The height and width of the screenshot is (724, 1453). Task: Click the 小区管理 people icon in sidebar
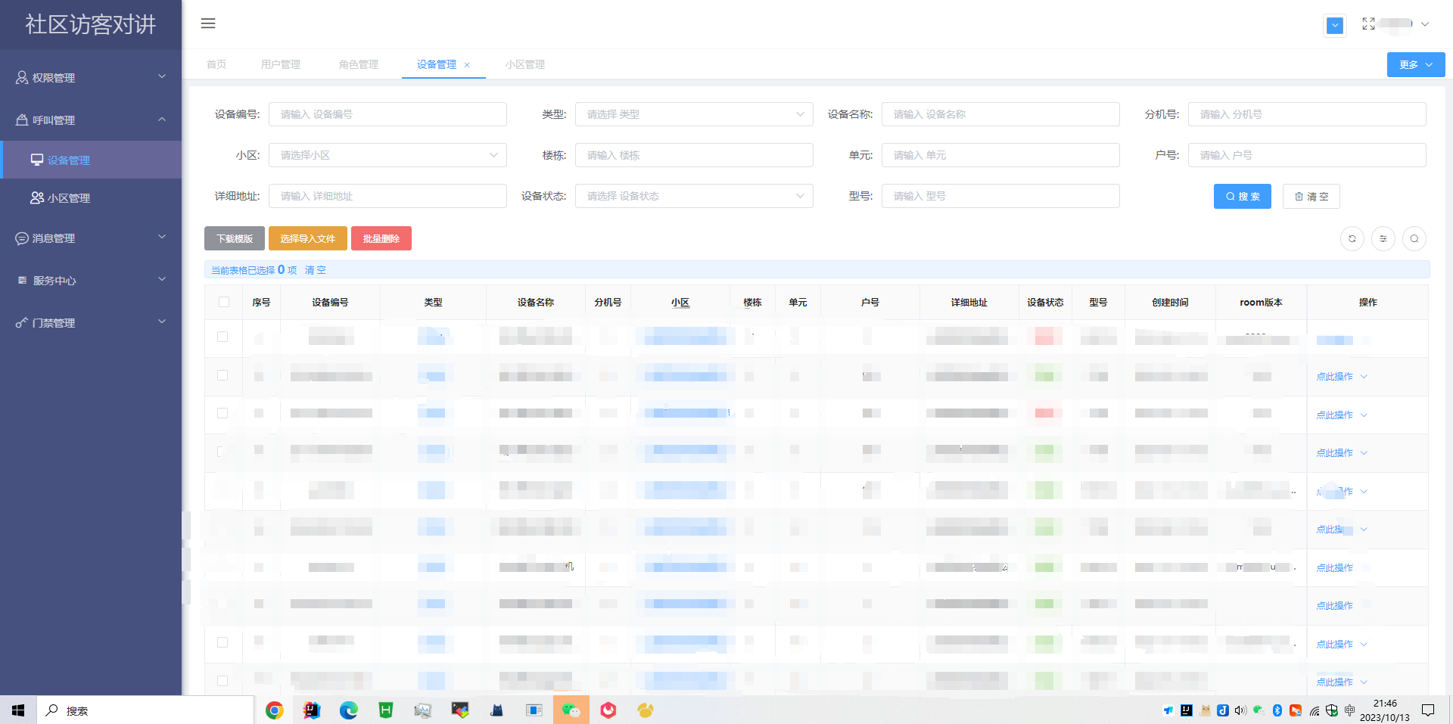[37, 197]
